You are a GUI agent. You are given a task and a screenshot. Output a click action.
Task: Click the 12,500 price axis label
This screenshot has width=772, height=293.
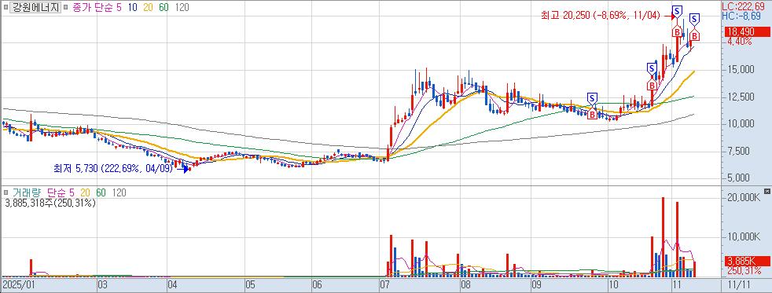[x=740, y=97]
